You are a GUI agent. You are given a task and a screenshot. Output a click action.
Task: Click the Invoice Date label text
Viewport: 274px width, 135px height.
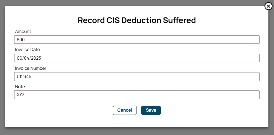[27, 50]
